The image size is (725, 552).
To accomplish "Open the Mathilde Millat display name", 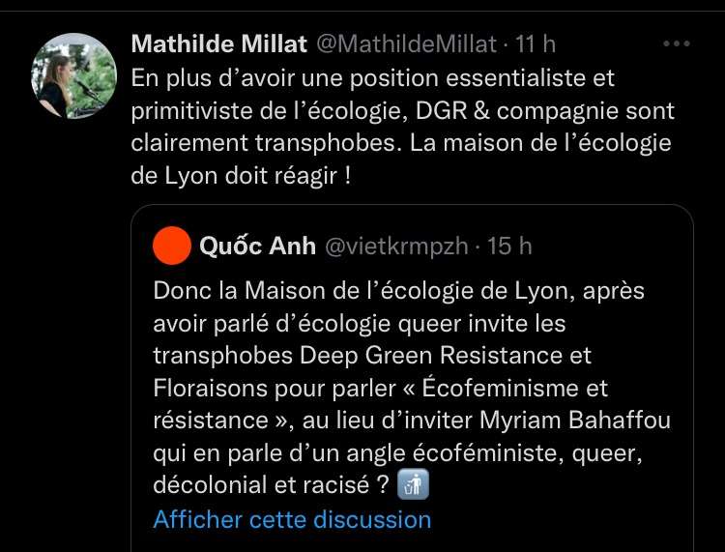I will click(218, 44).
